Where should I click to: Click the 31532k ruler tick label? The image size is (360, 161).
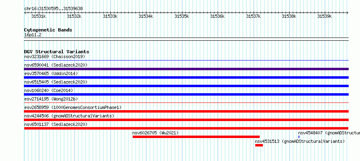pyautogui.click(x=74, y=16)
